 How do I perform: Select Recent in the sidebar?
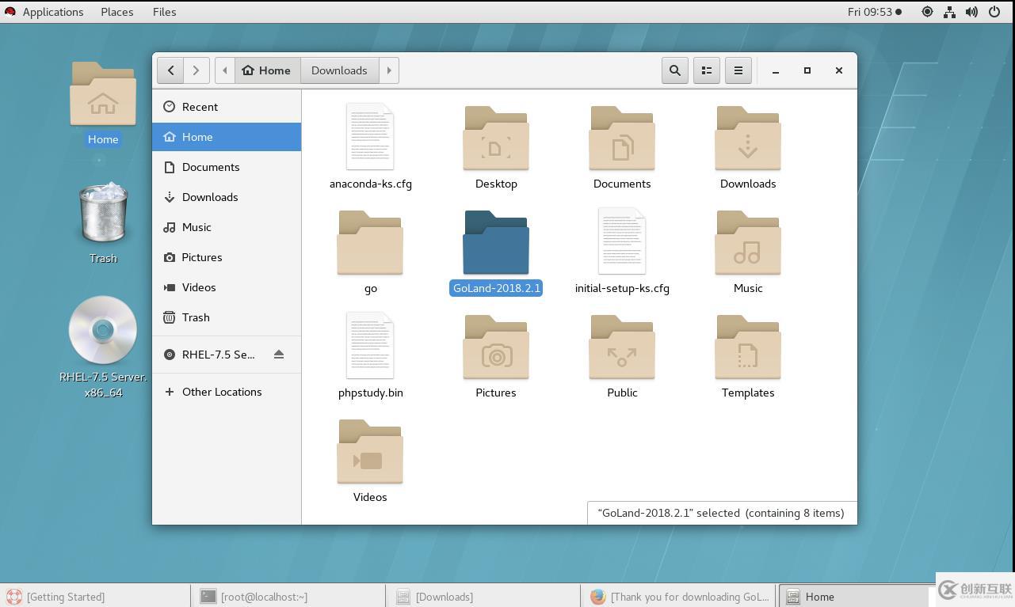click(227, 107)
